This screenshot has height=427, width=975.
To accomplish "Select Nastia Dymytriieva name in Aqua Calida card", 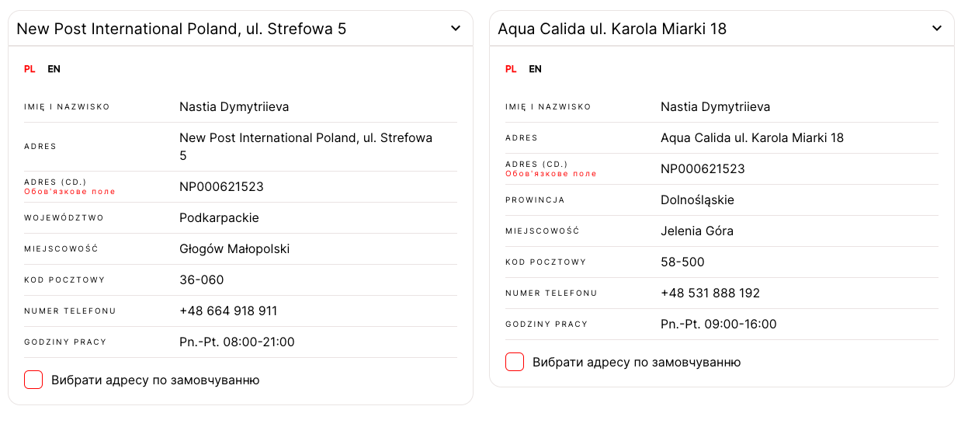I will click(715, 107).
